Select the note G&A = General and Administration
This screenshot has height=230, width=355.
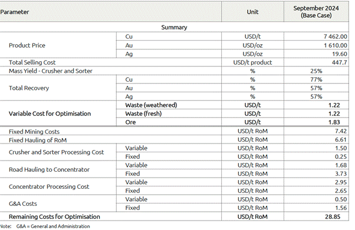(53, 226)
